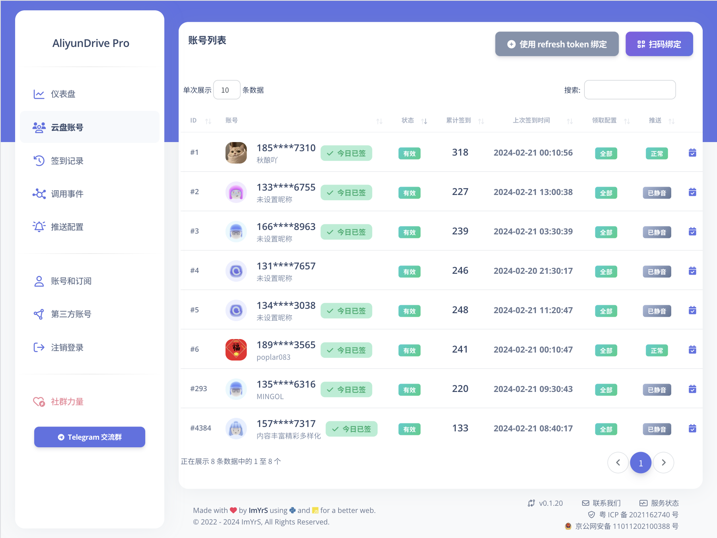
Task: Sort by 累计签到 column
Action: [x=481, y=121]
